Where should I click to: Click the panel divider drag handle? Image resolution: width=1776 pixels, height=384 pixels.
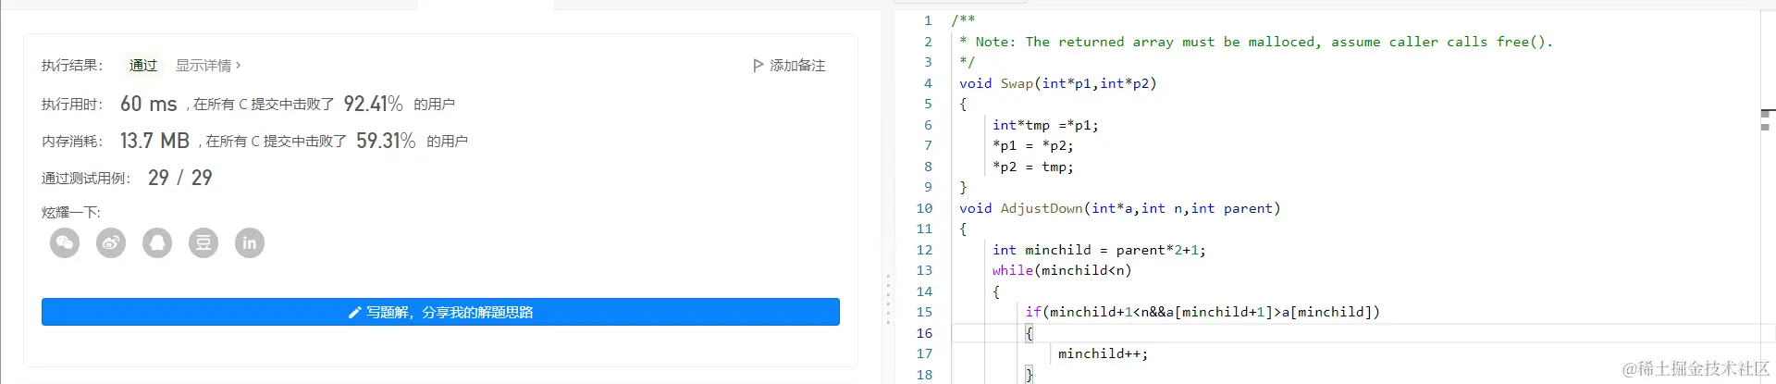tap(888, 299)
